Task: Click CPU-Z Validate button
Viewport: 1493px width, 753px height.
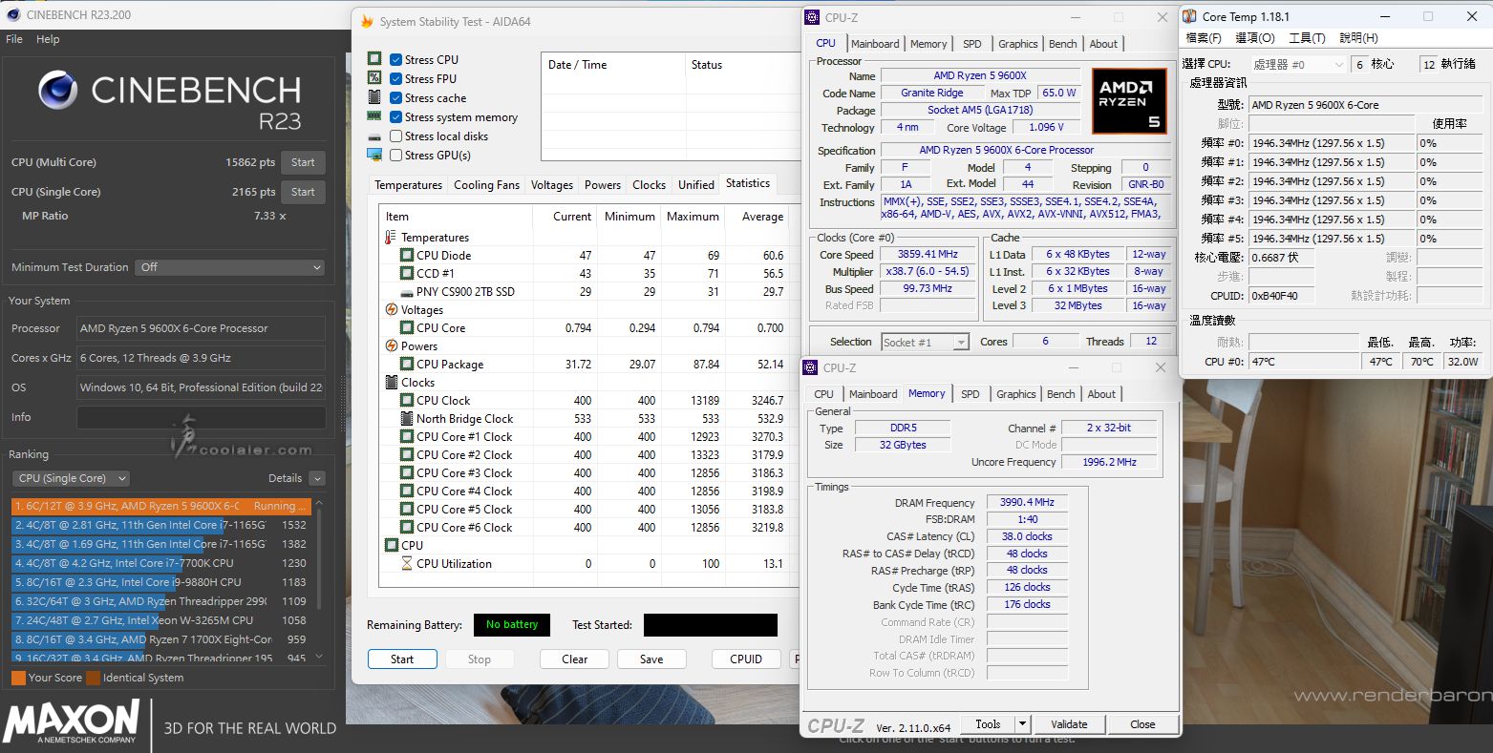Action: 1069,724
